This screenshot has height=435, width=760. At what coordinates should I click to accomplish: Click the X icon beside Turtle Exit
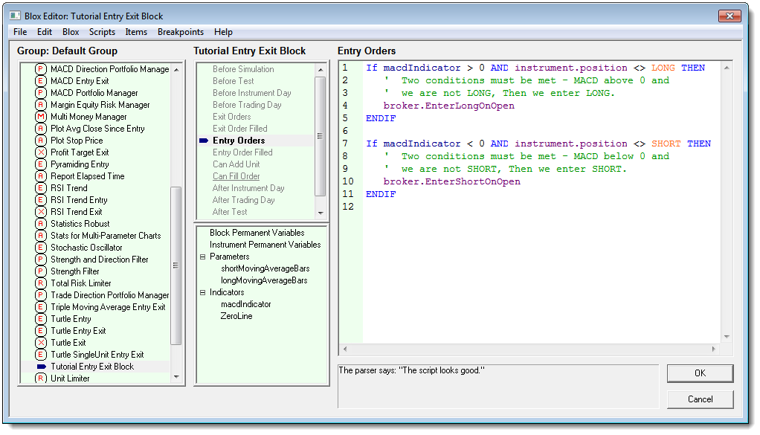click(41, 343)
